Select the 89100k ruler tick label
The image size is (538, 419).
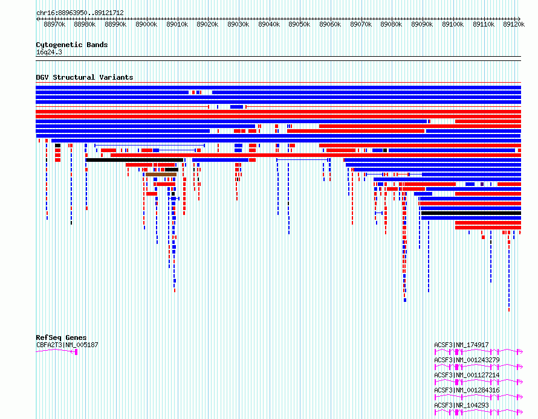tap(453, 24)
